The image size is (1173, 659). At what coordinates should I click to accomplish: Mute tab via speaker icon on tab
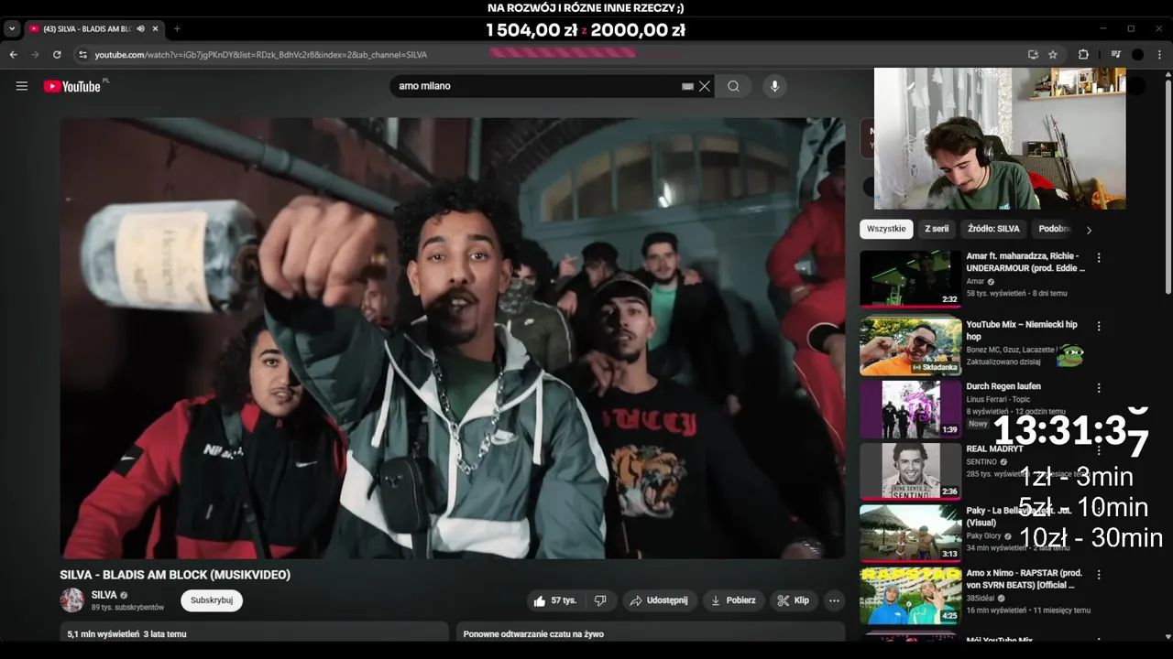(140, 29)
